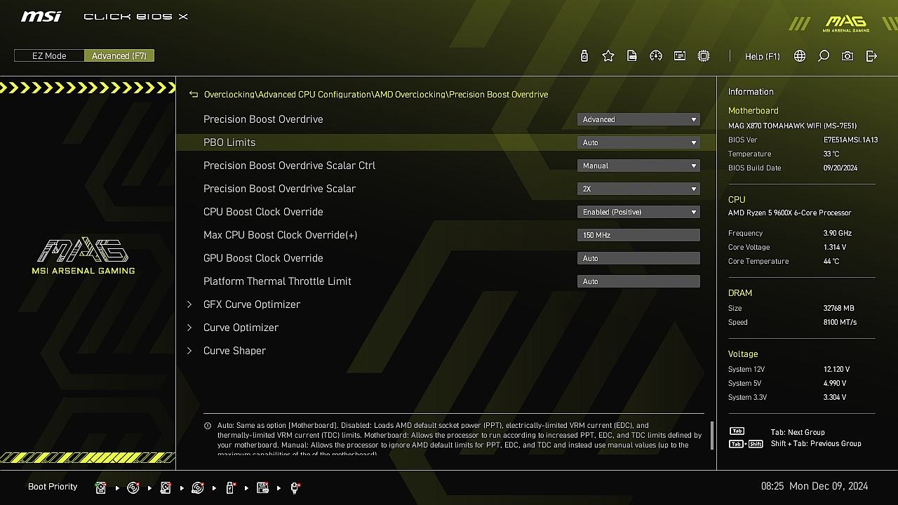Click DRAM size 32768 MB value

839,308
